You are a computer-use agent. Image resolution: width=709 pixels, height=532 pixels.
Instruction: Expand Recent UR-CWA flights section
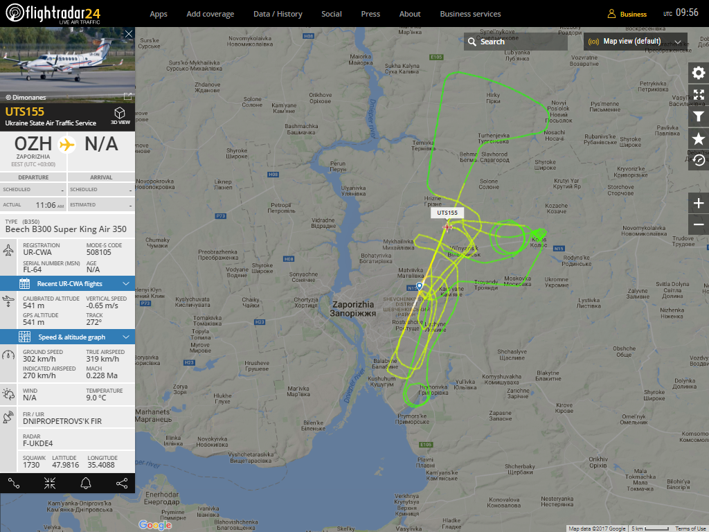coord(67,283)
